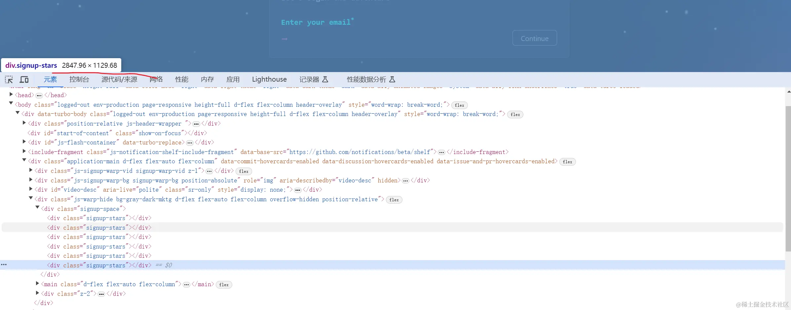Open the 应用 tab
Image resolution: width=791 pixels, height=310 pixels.
coord(233,79)
